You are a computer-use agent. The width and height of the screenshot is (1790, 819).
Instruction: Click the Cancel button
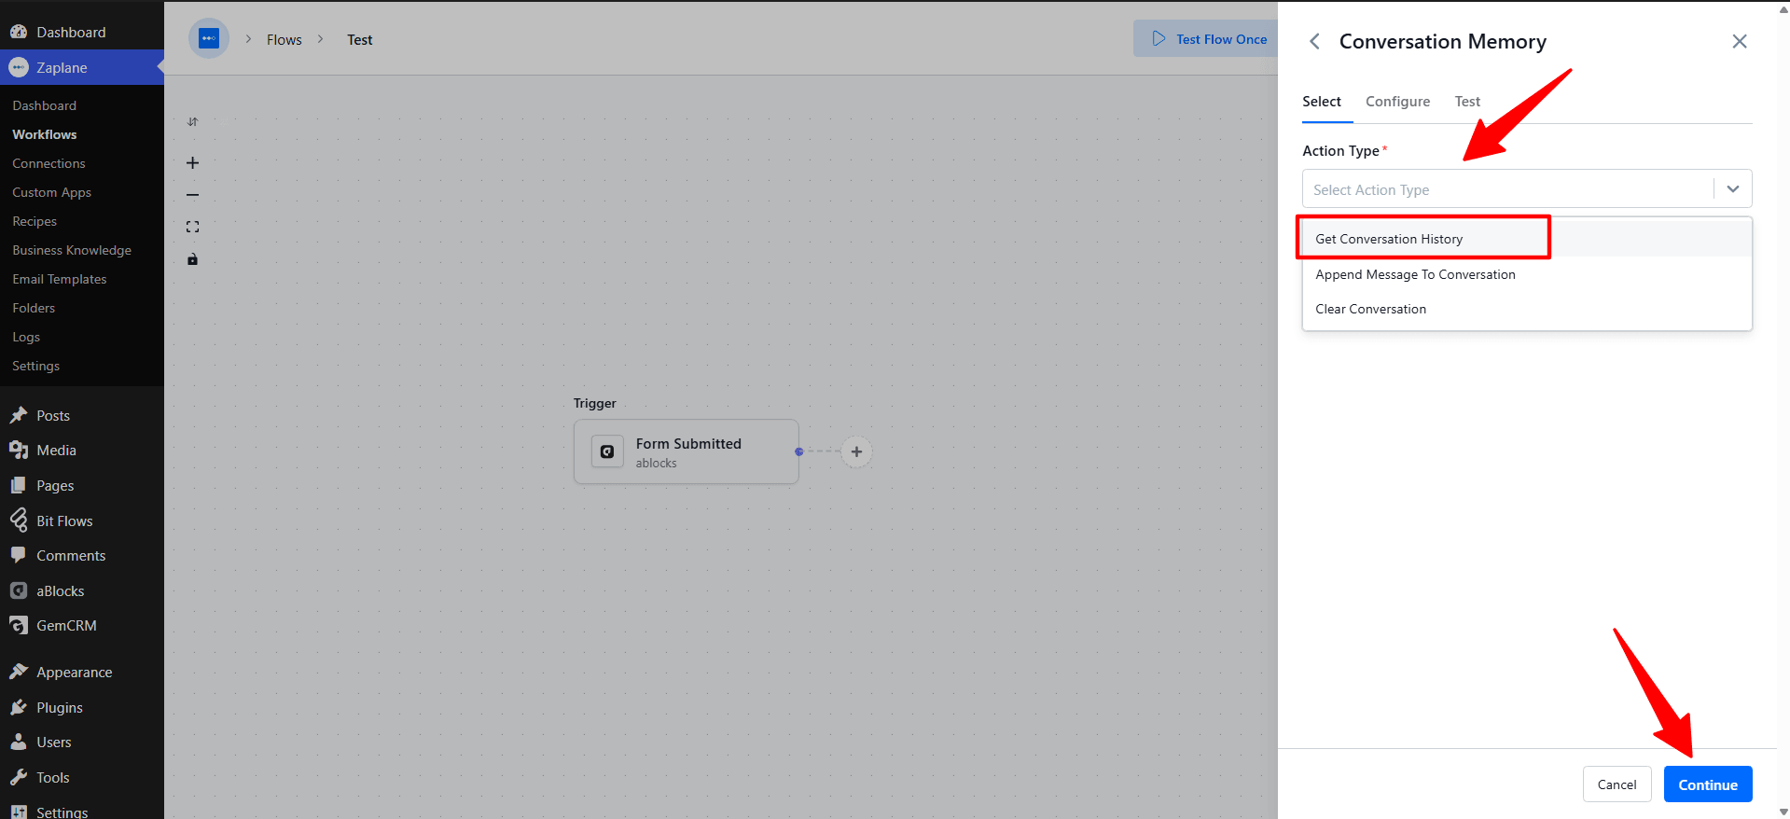1617,784
